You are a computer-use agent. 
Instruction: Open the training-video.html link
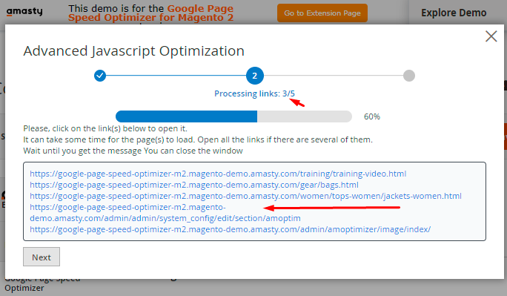point(218,174)
